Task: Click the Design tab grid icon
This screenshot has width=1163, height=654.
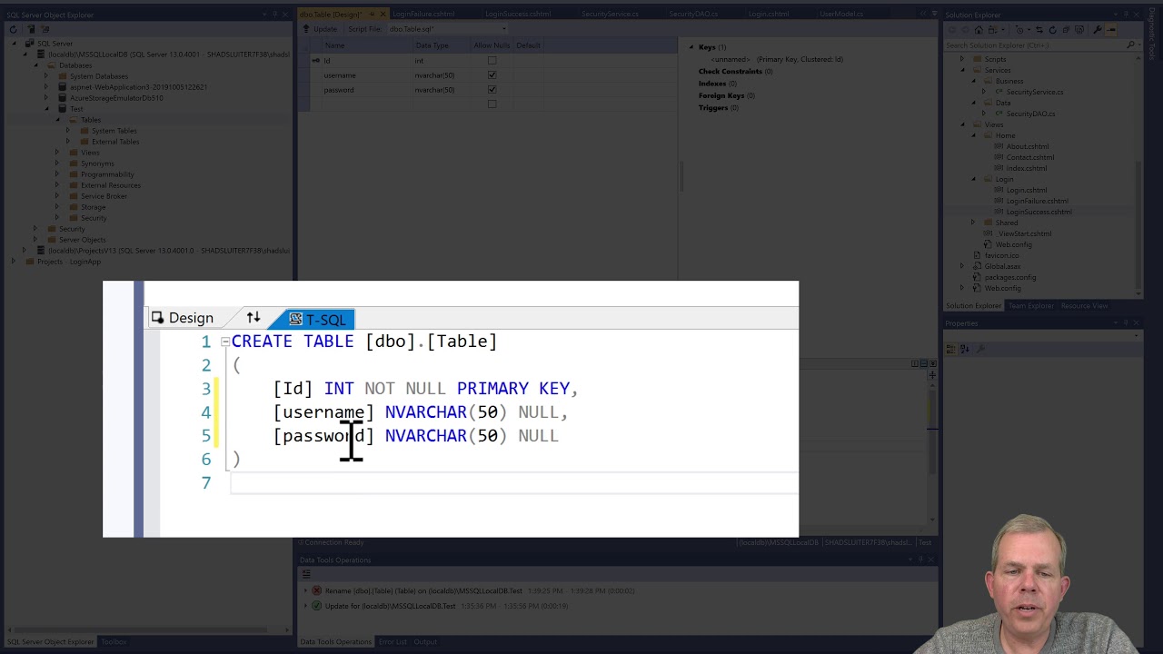Action: (158, 318)
